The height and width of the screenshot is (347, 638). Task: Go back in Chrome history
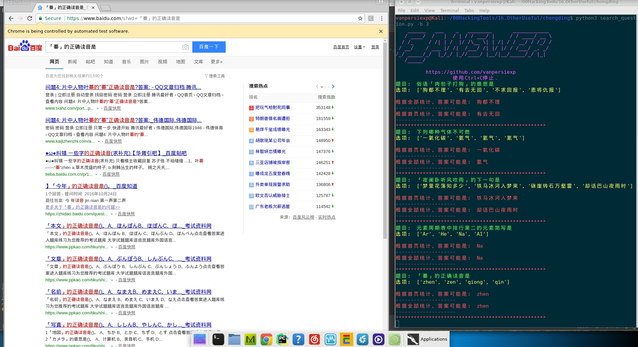[x=11, y=18]
